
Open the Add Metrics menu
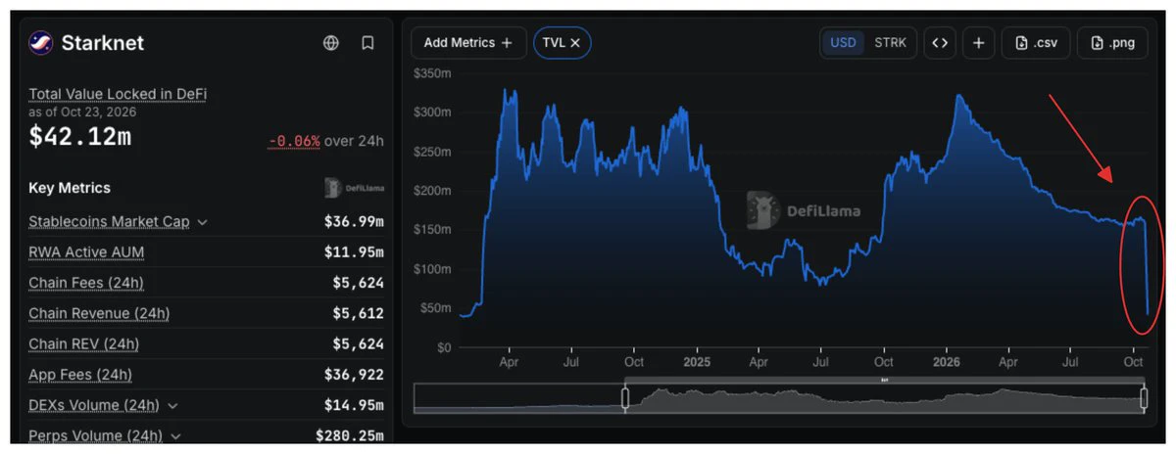point(468,43)
